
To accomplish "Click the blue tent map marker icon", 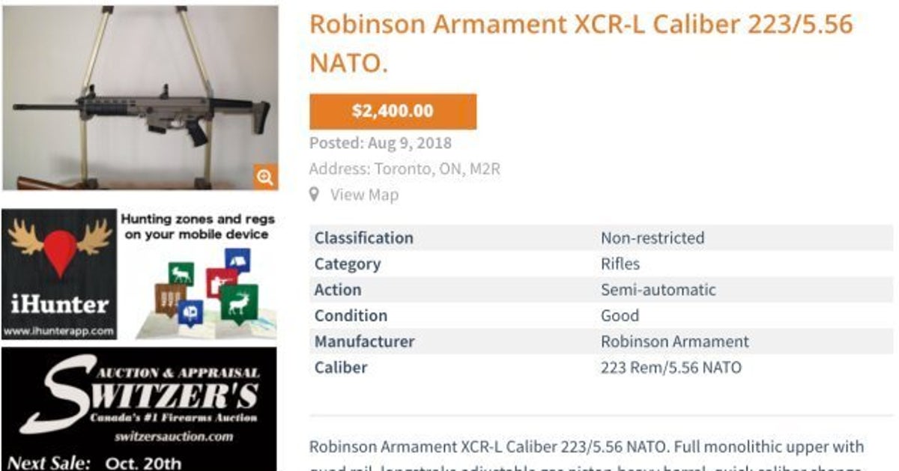I will pyautogui.click(x=237, y=261).
